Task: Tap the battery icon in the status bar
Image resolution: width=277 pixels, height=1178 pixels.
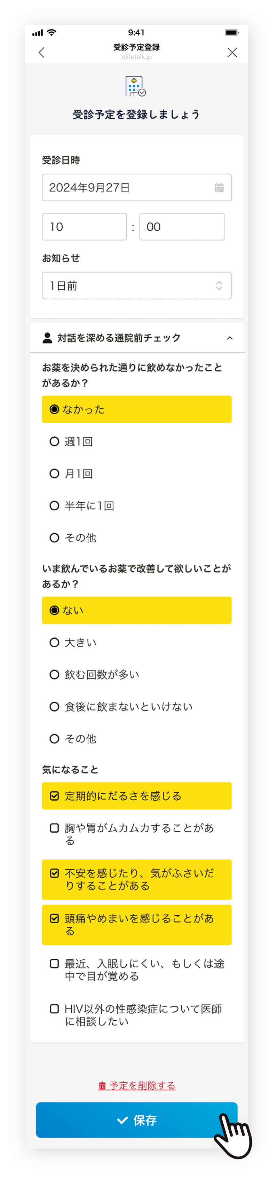Action: click(x=232, y=32)
